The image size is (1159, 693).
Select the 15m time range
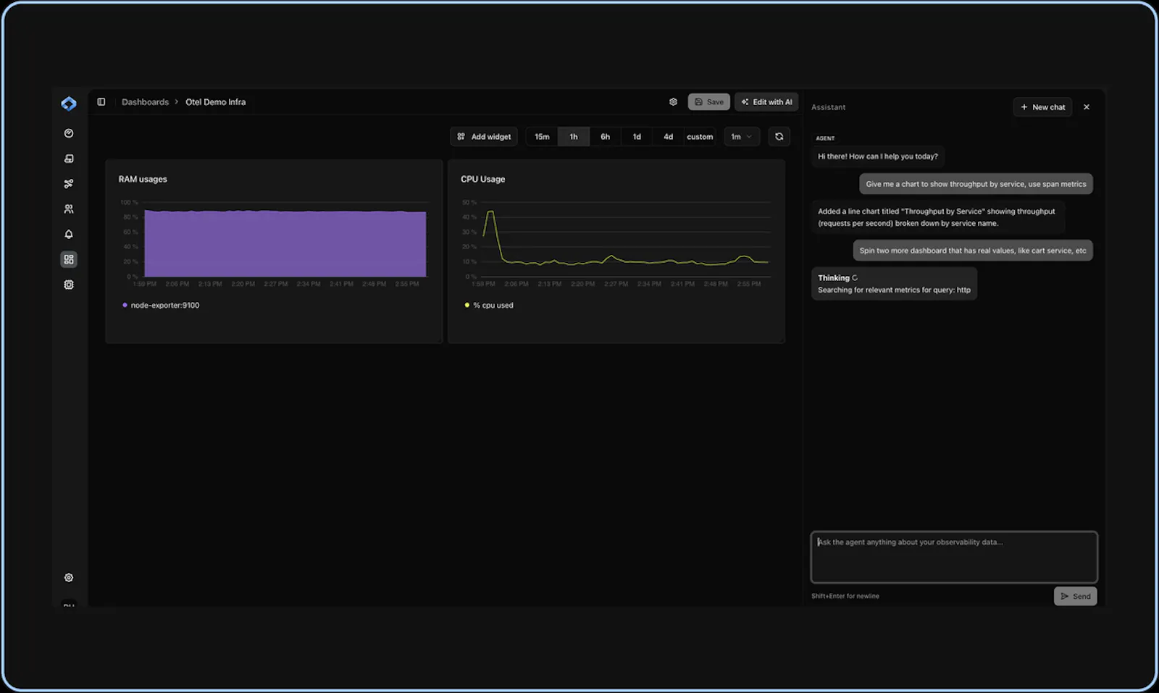(542, 136)
